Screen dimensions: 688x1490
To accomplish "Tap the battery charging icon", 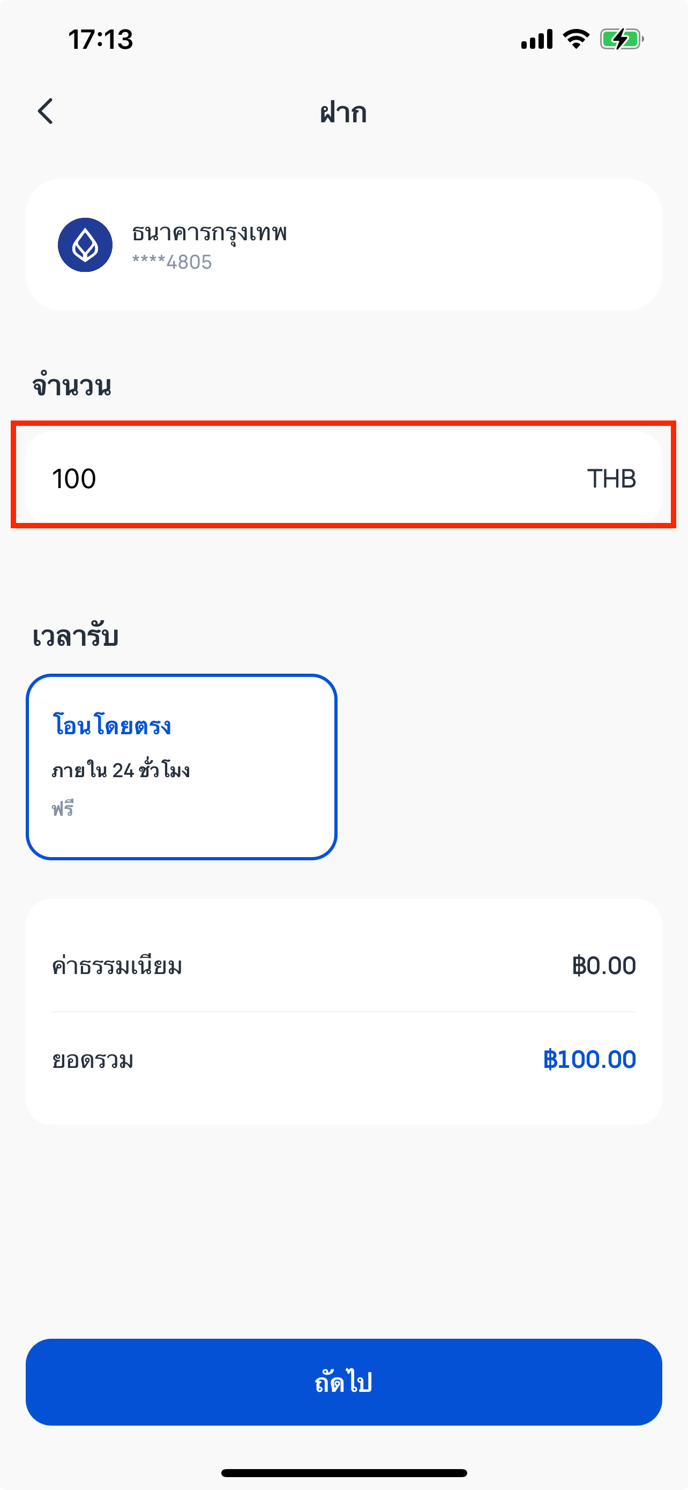I will pyautogui.click(x=622, y=39).
